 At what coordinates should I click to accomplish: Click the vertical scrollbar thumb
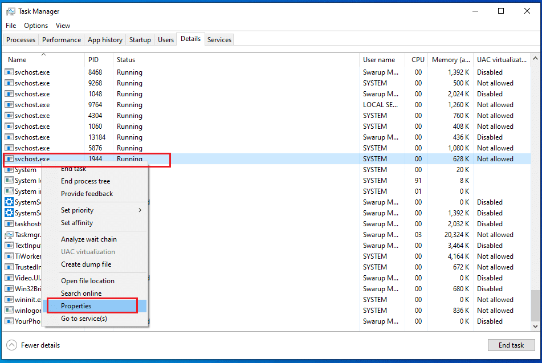coord(535,305)
